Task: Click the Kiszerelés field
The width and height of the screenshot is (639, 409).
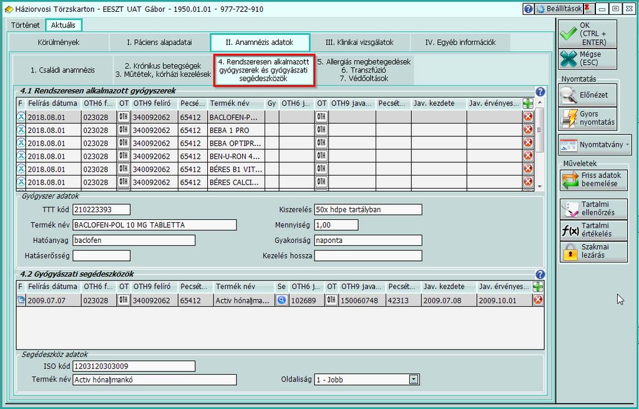Action: pos(368,210)
